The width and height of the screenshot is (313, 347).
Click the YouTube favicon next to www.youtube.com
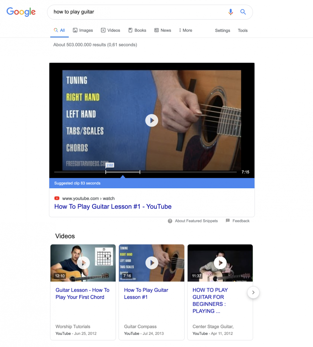click(x=57, y=198)
